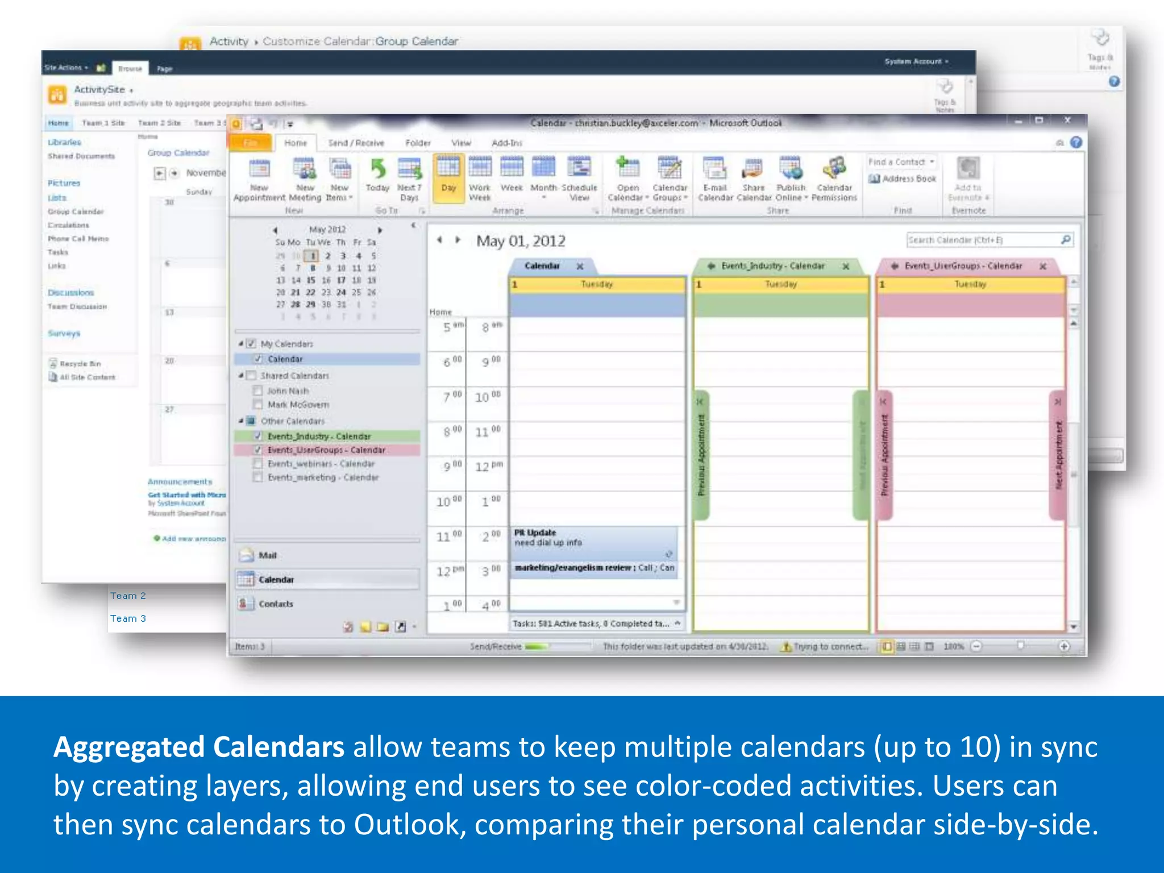Close the Events_UserGroups calendar tab
This screenshot has height=873, width=1164.
tap(1043, 266)
